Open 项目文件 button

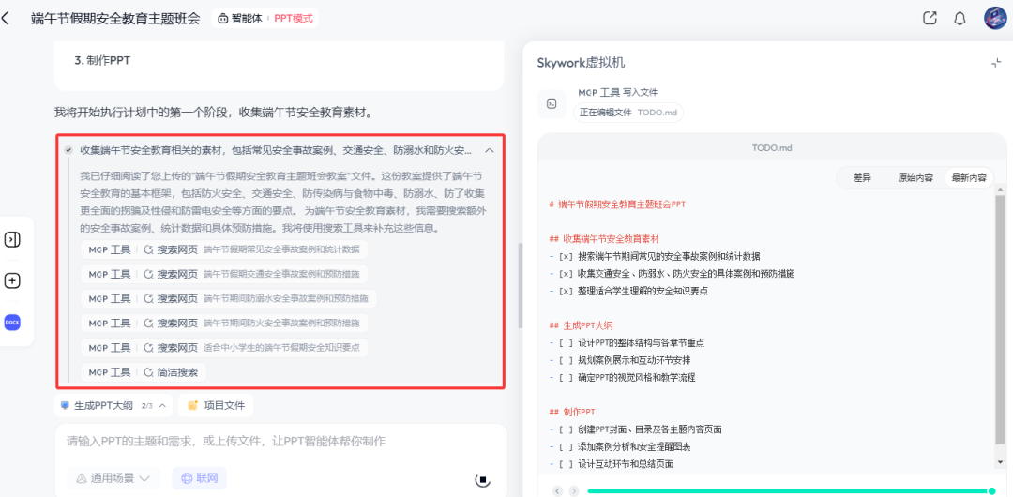[216, 406]
